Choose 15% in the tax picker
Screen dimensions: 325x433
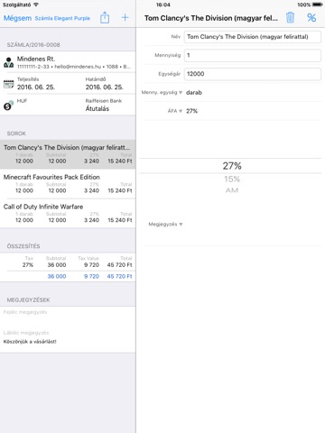pos(232,180)
